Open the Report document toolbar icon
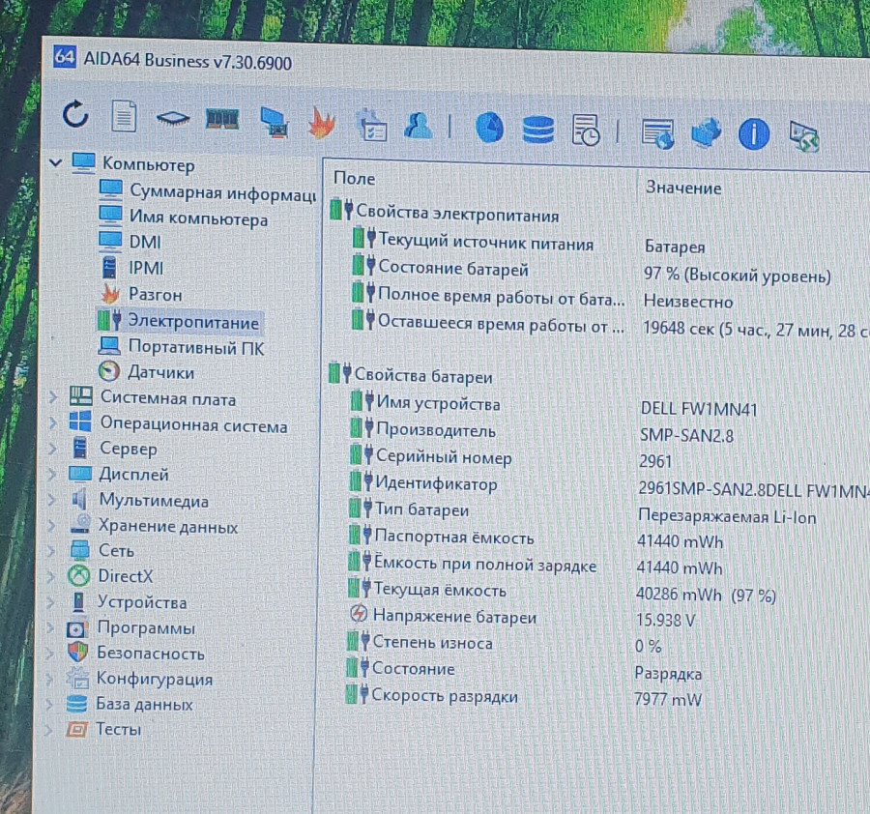The image size is (870, 814). click(123, 115)
